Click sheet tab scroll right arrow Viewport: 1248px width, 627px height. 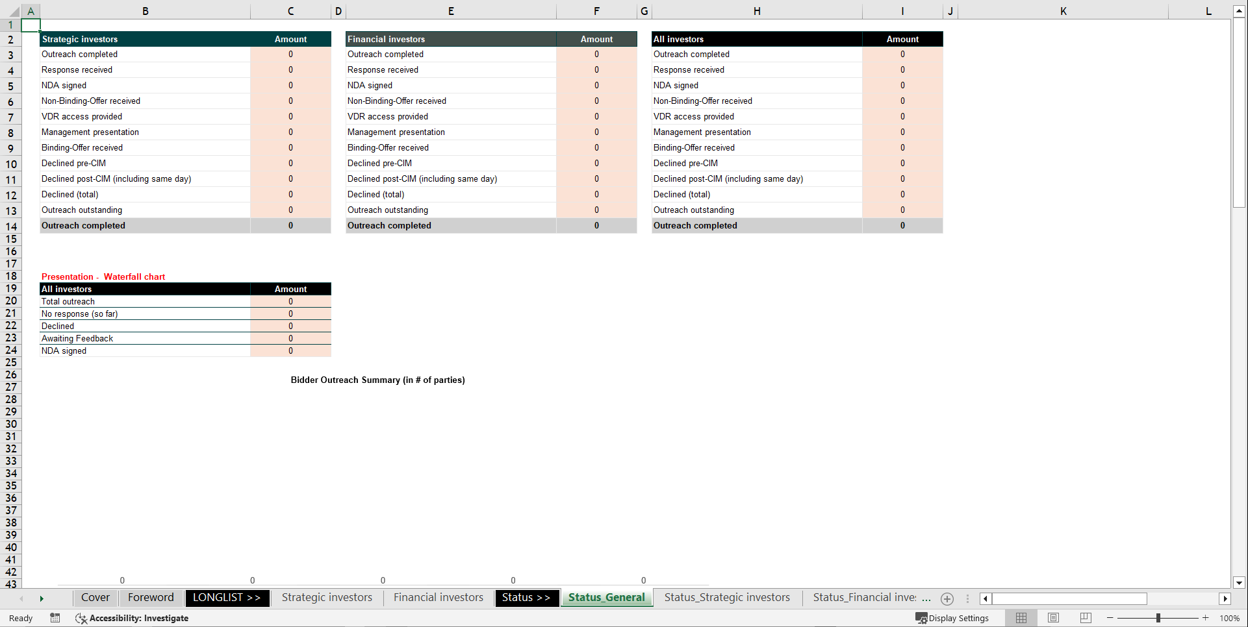[42, 598]
